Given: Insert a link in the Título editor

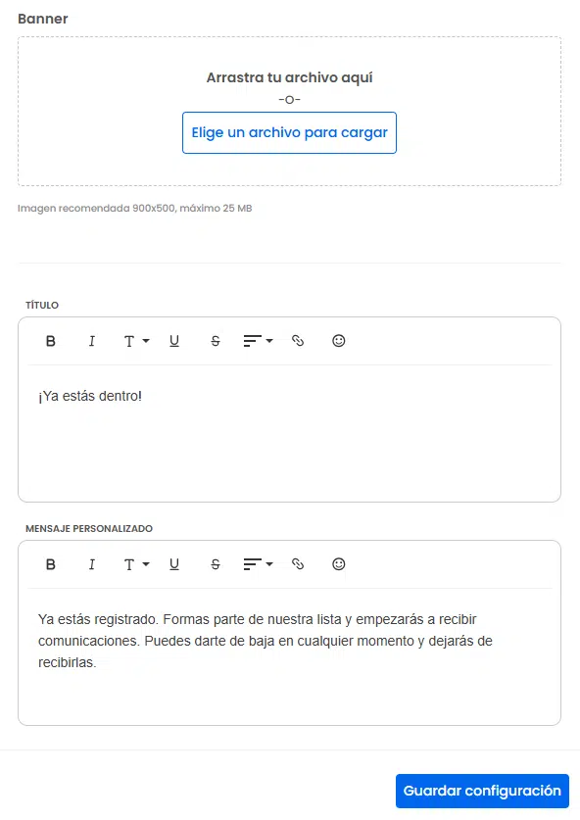Looking at the screenshot, I should 298,341.
